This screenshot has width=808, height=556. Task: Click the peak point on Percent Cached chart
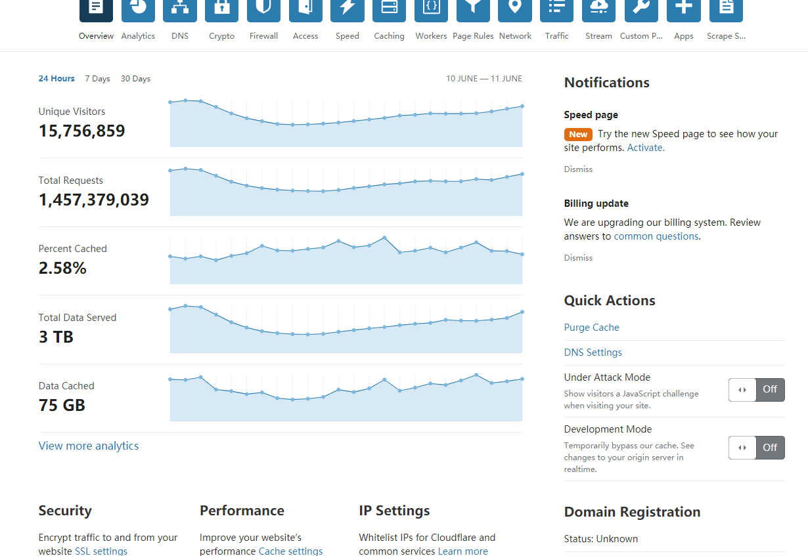tap(384, 238)
